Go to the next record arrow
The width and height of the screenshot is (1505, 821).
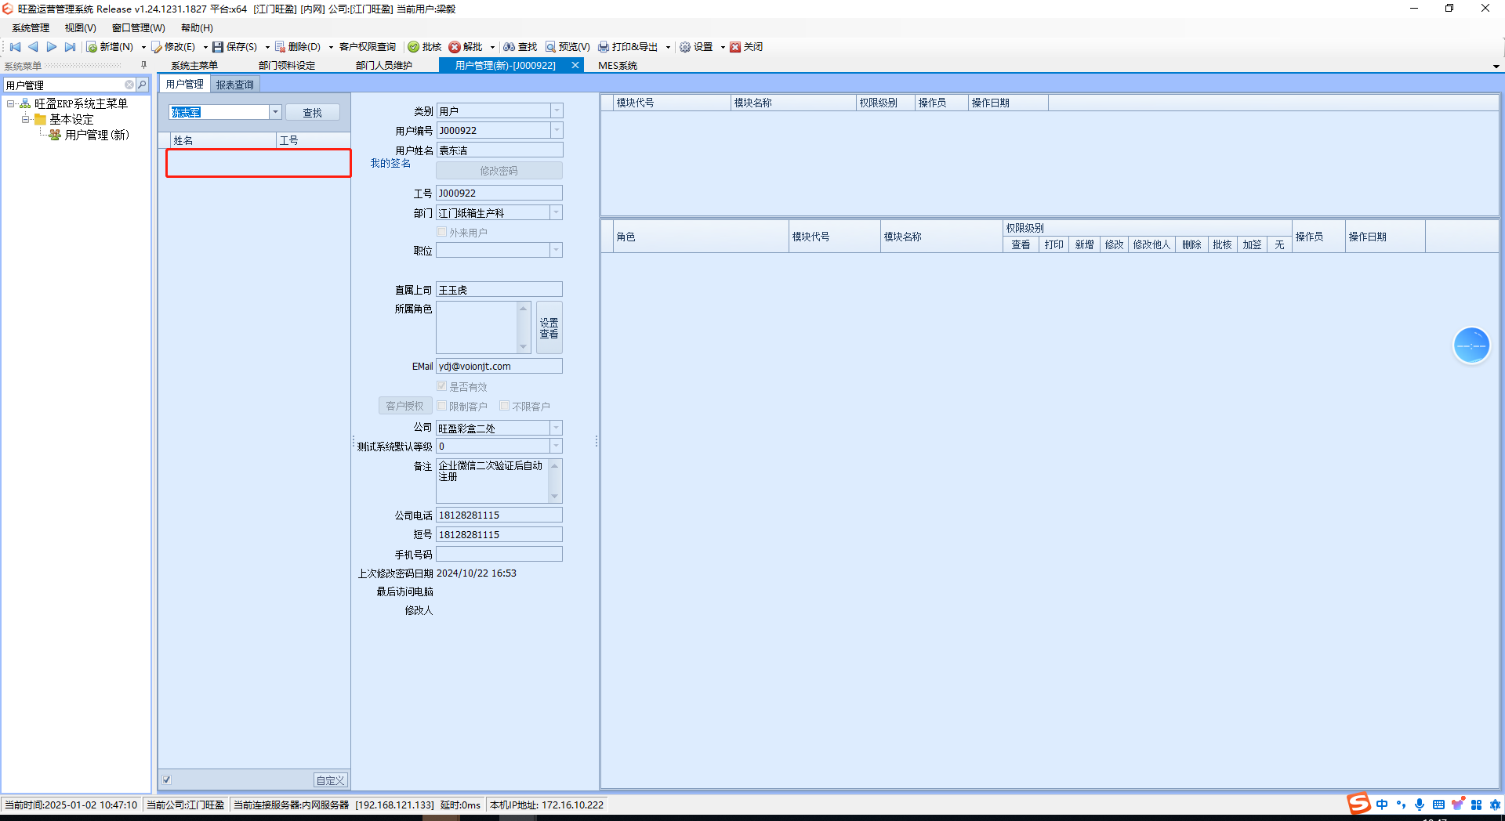pos(52,47)
